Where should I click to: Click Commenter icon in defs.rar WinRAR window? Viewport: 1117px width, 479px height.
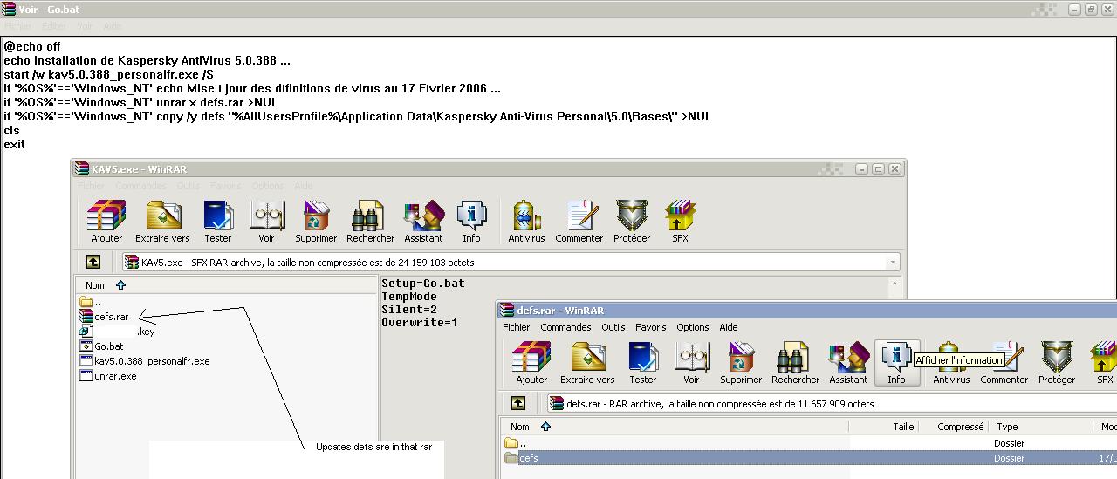[x=1004, y=363]
